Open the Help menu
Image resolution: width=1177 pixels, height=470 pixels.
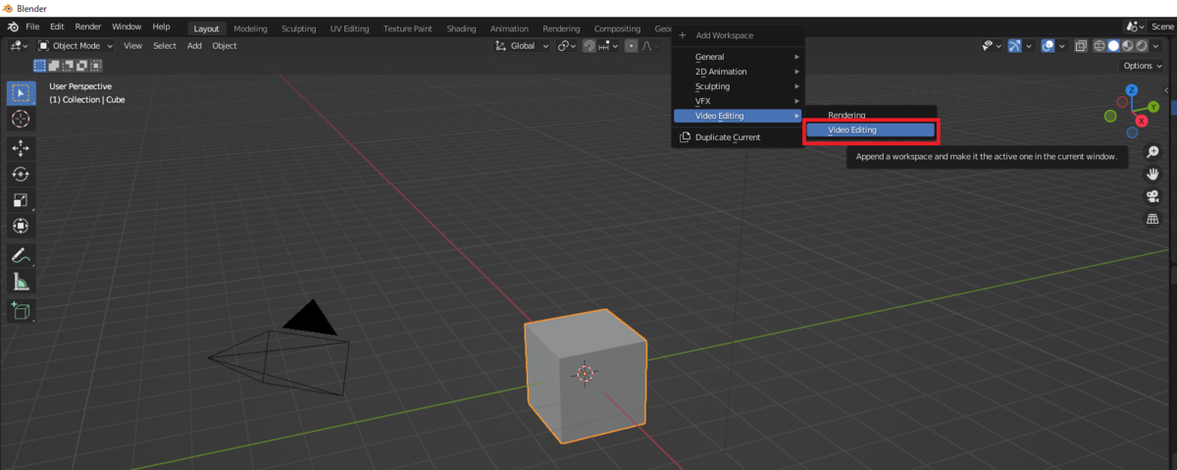(x=161, y=27)
